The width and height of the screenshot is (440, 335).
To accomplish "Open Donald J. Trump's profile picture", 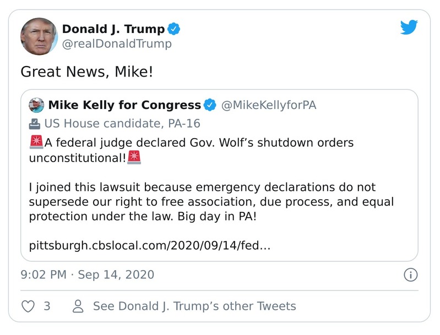I will click(x=39, y=36).
